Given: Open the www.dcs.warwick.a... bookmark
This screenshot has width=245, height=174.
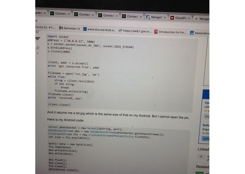Looking at the screenshot, I should [99, 30].
